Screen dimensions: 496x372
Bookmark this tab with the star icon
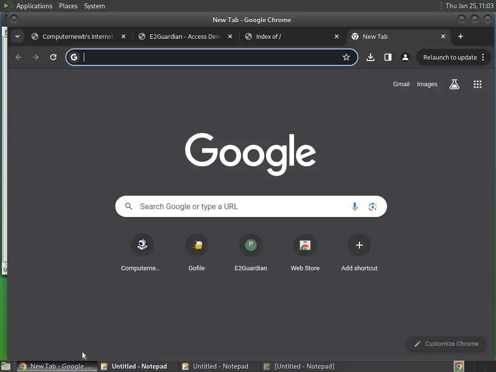346,57
